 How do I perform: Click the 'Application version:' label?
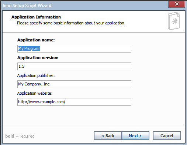coord(38,58)
